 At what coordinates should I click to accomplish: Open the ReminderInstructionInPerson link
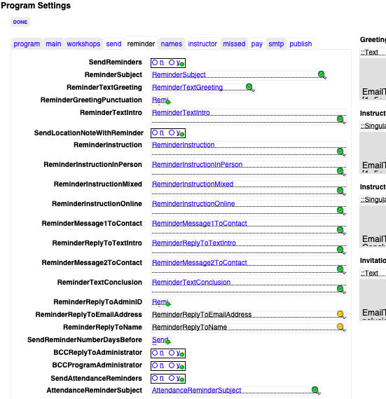coord(198,164)
